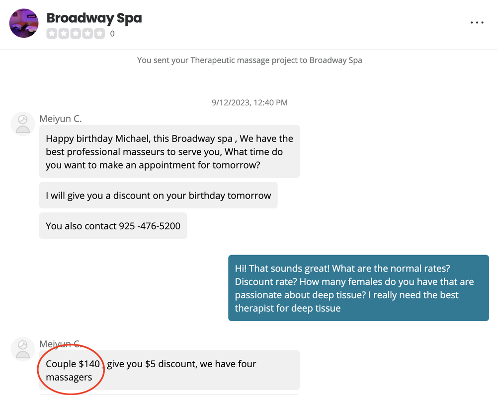Click the 9/12/2023, 12:40 PM timestamp
This screenshot has width=497, height=395.
[x=250, y=103]
